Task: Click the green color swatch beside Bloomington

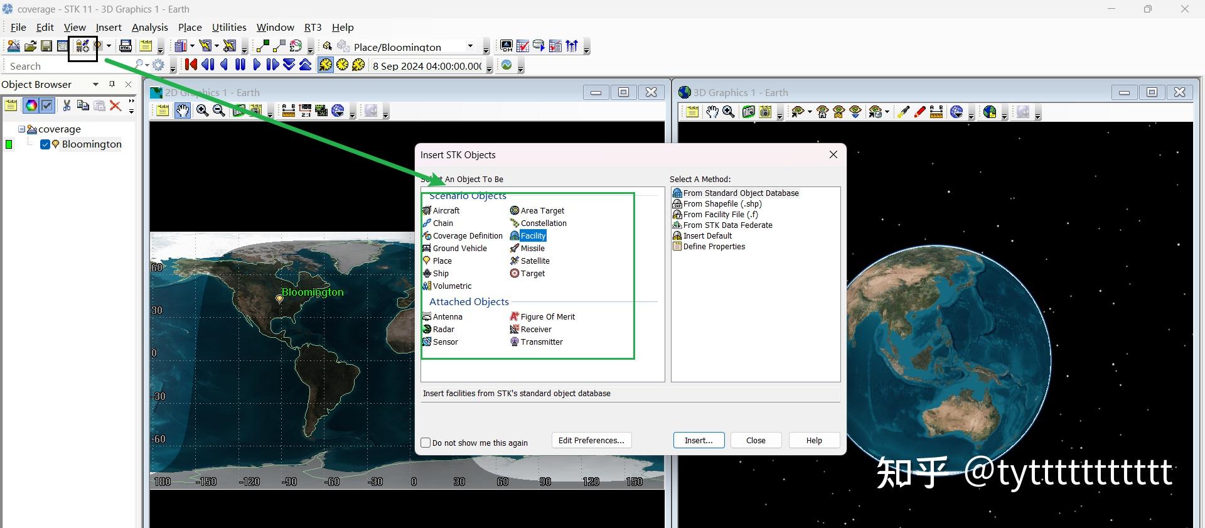Action: (9, 144)
